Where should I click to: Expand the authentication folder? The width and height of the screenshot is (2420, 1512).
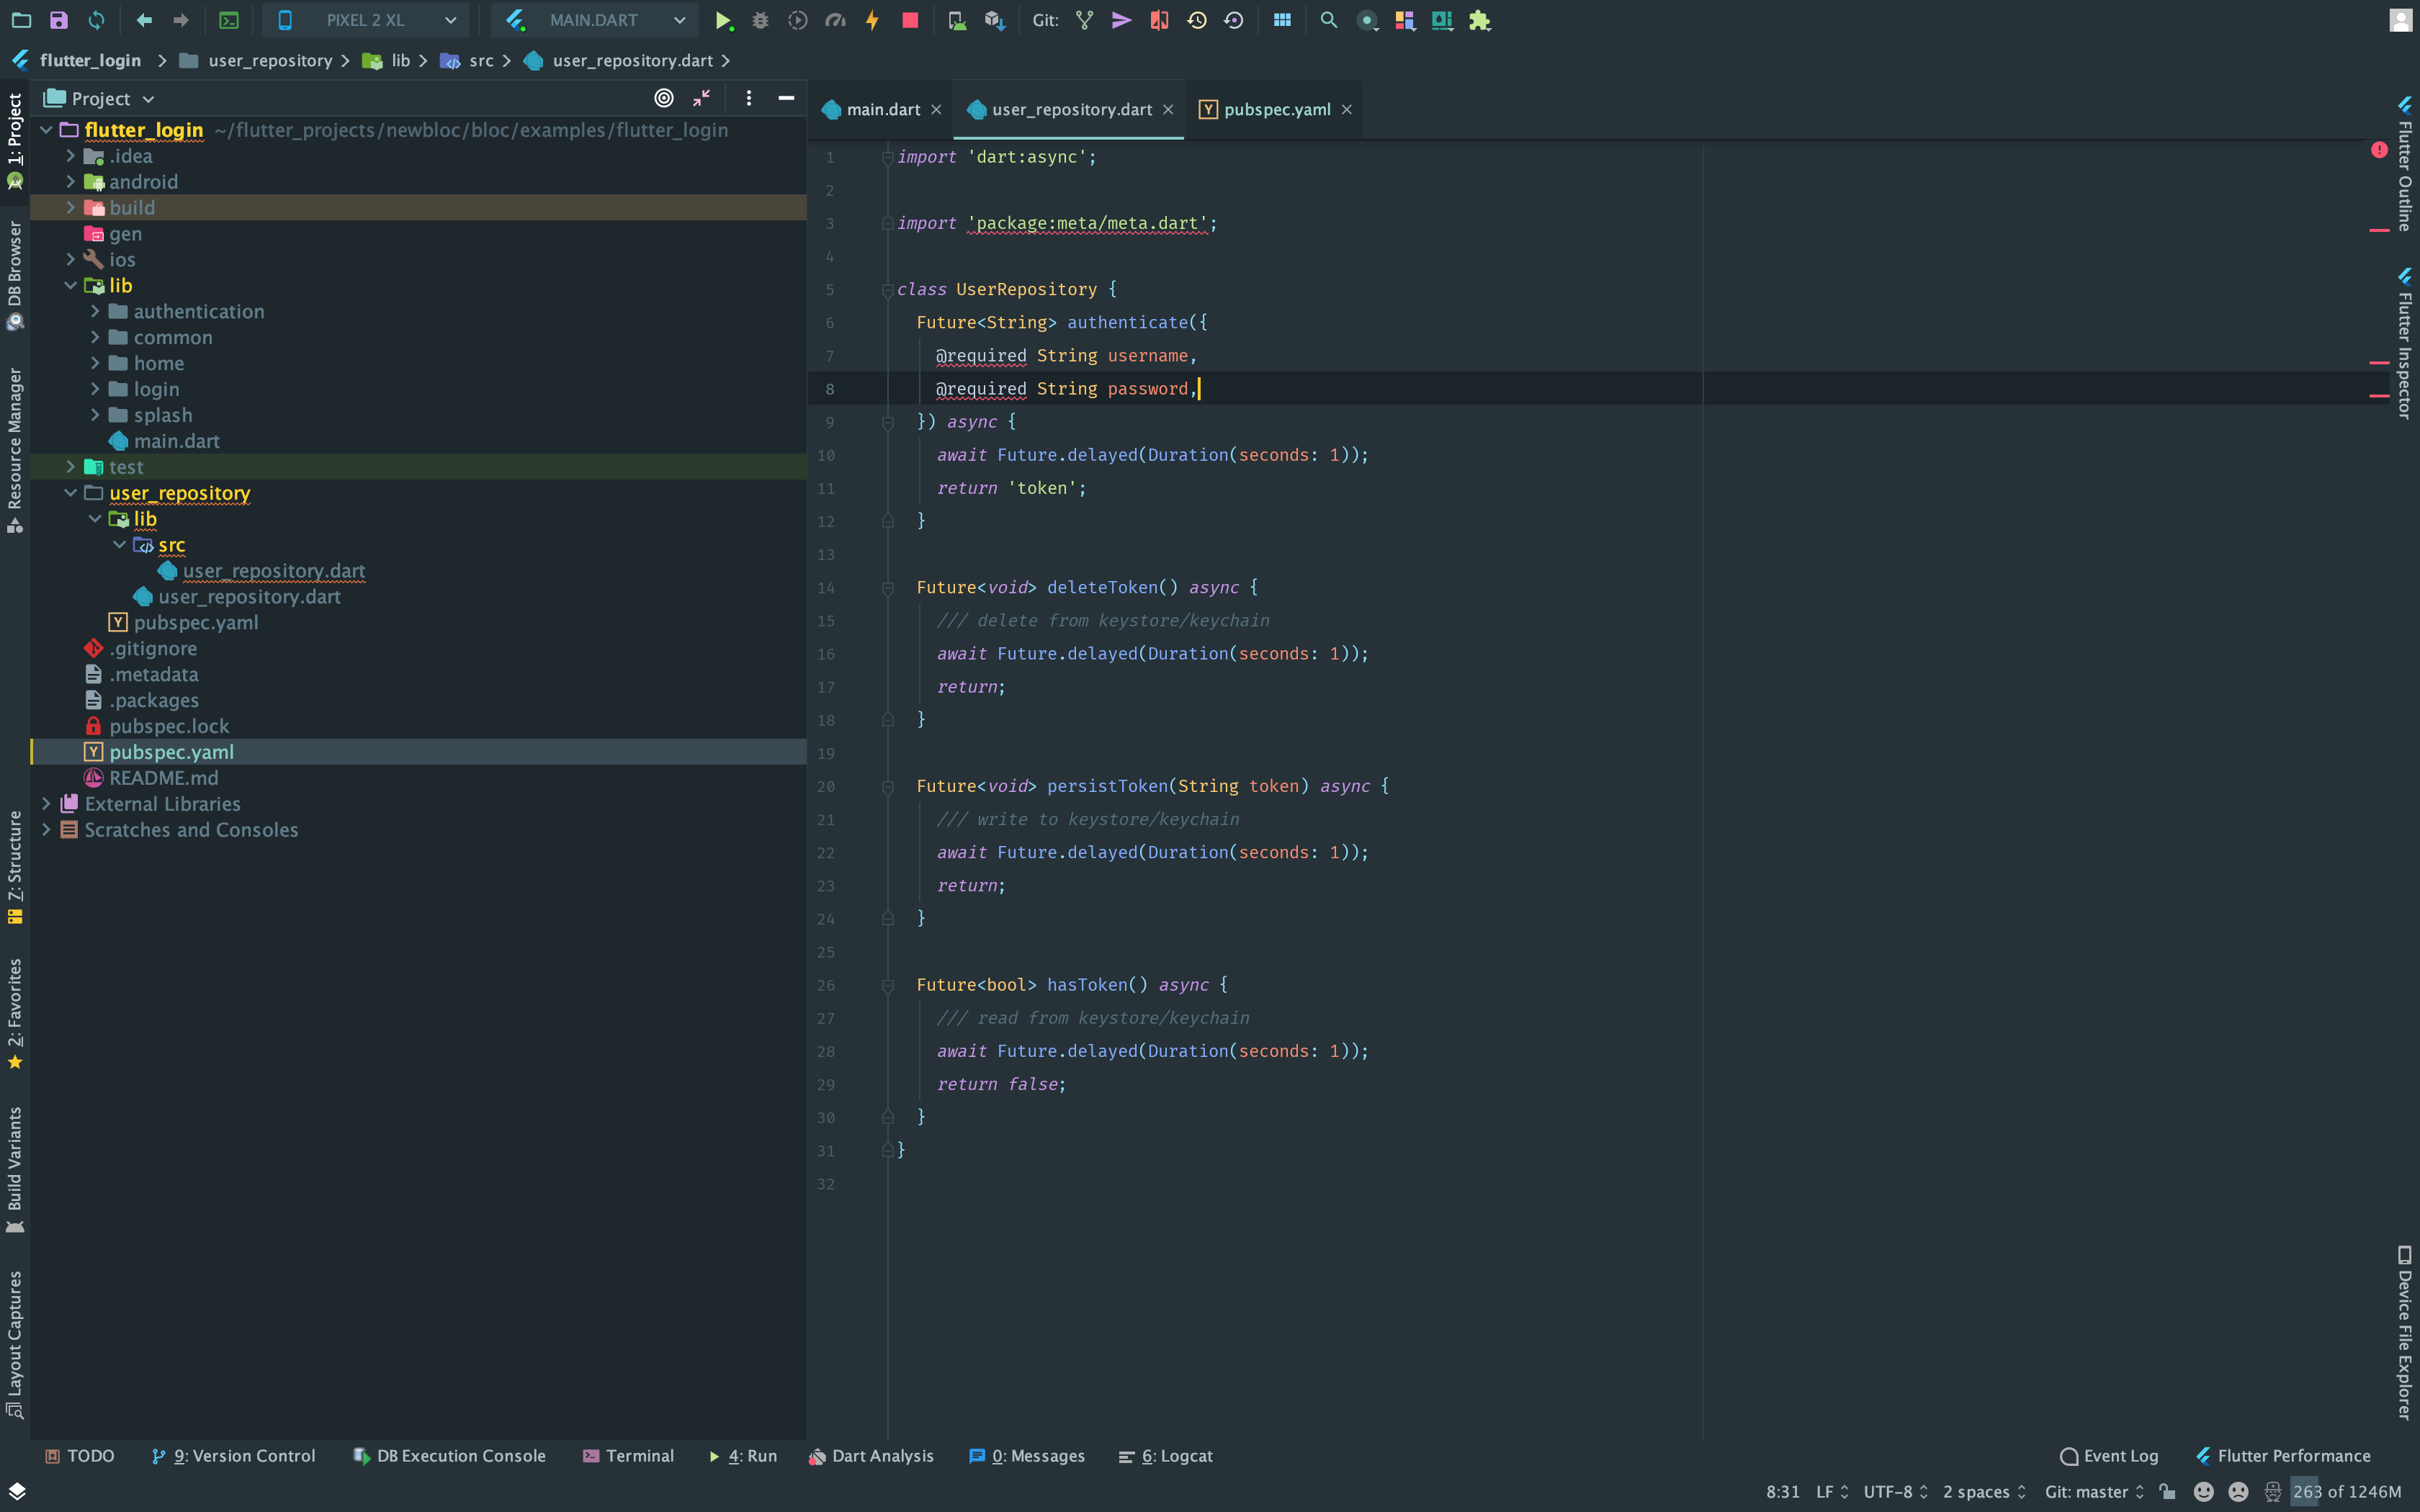pyautogui.click(x=95, y=311)
